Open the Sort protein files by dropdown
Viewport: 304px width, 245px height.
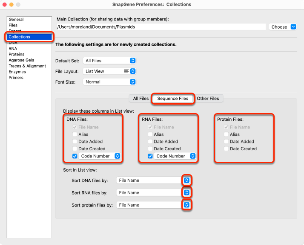(153, 205)
